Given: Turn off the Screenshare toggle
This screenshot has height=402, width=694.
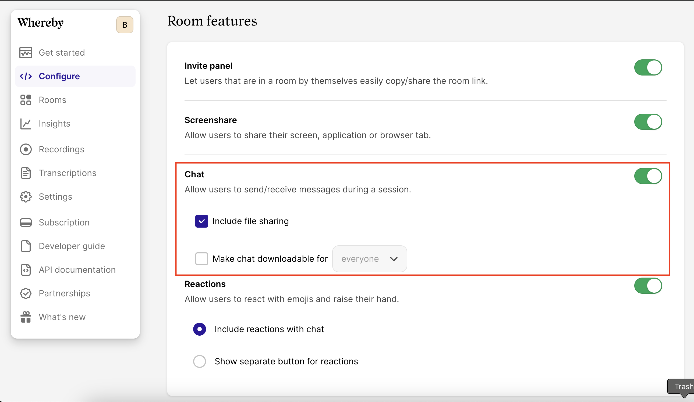Looking at the screenshot, I should [648, 122].
